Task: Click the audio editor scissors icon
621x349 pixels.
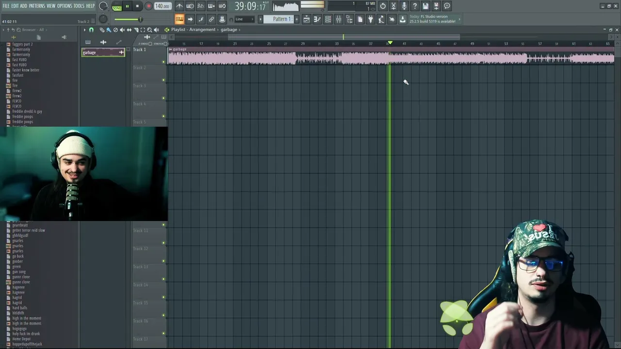Action: point(393,6)
